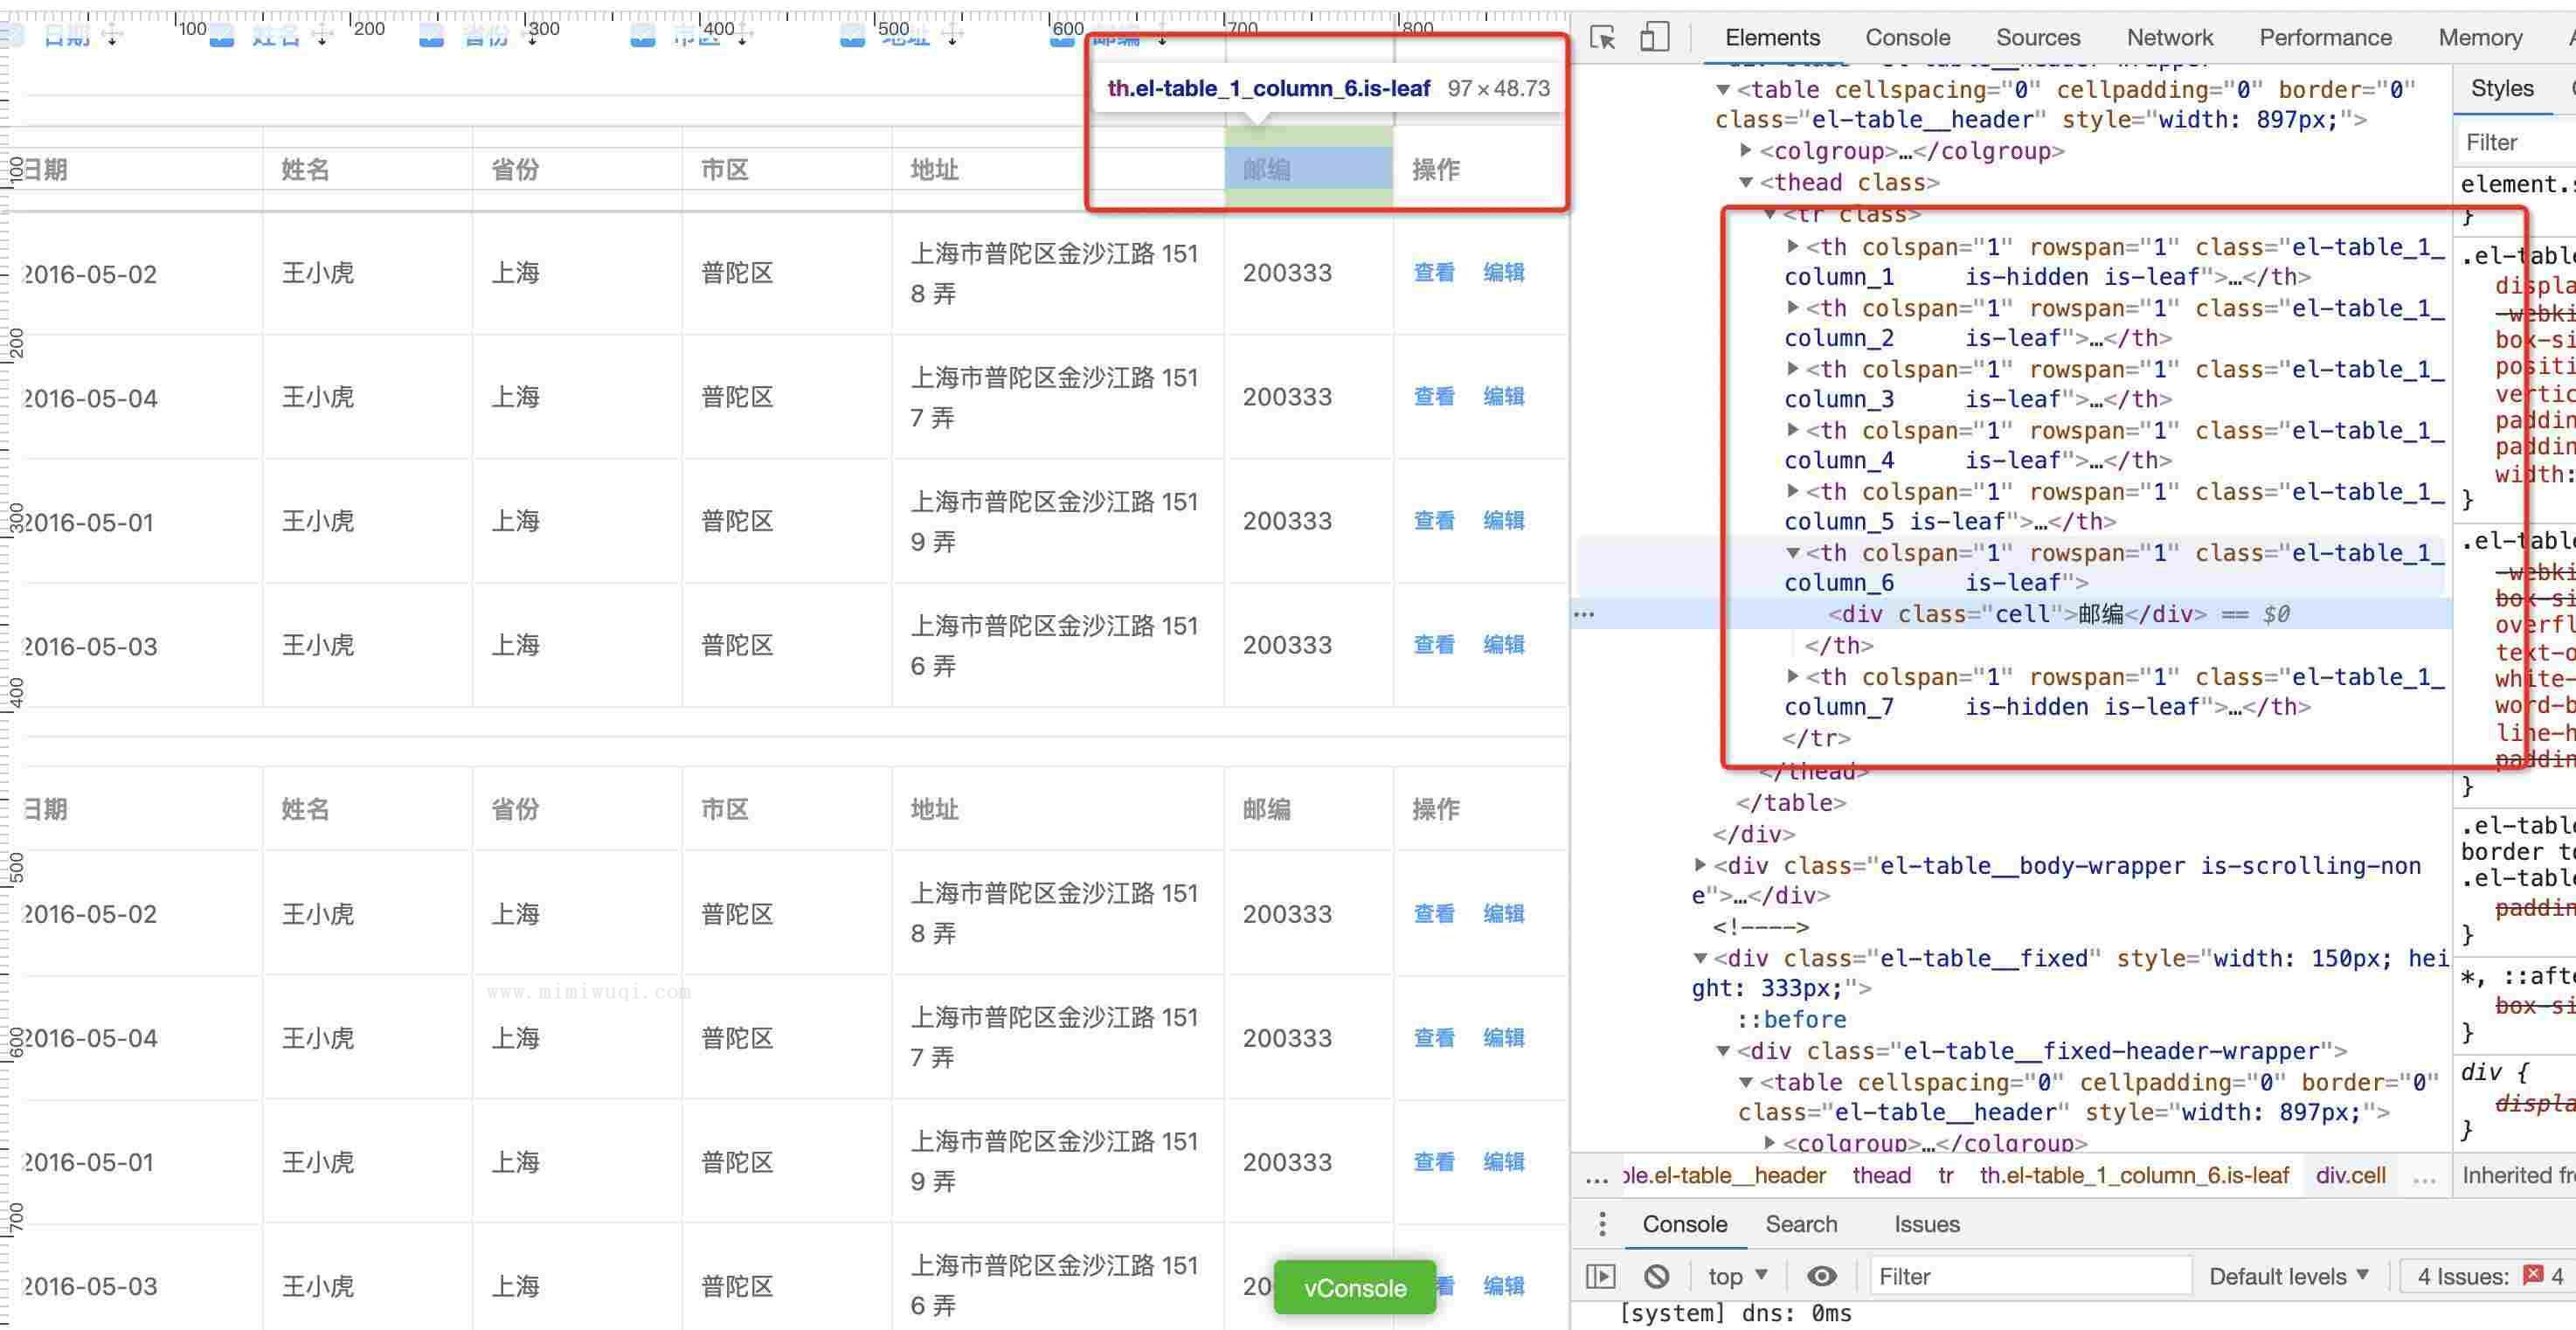This screenshot has height=1330, width=2576.
Task: Collapse the el-table__fixed-header-wrapper div node
Action: coord(1723,1051)
